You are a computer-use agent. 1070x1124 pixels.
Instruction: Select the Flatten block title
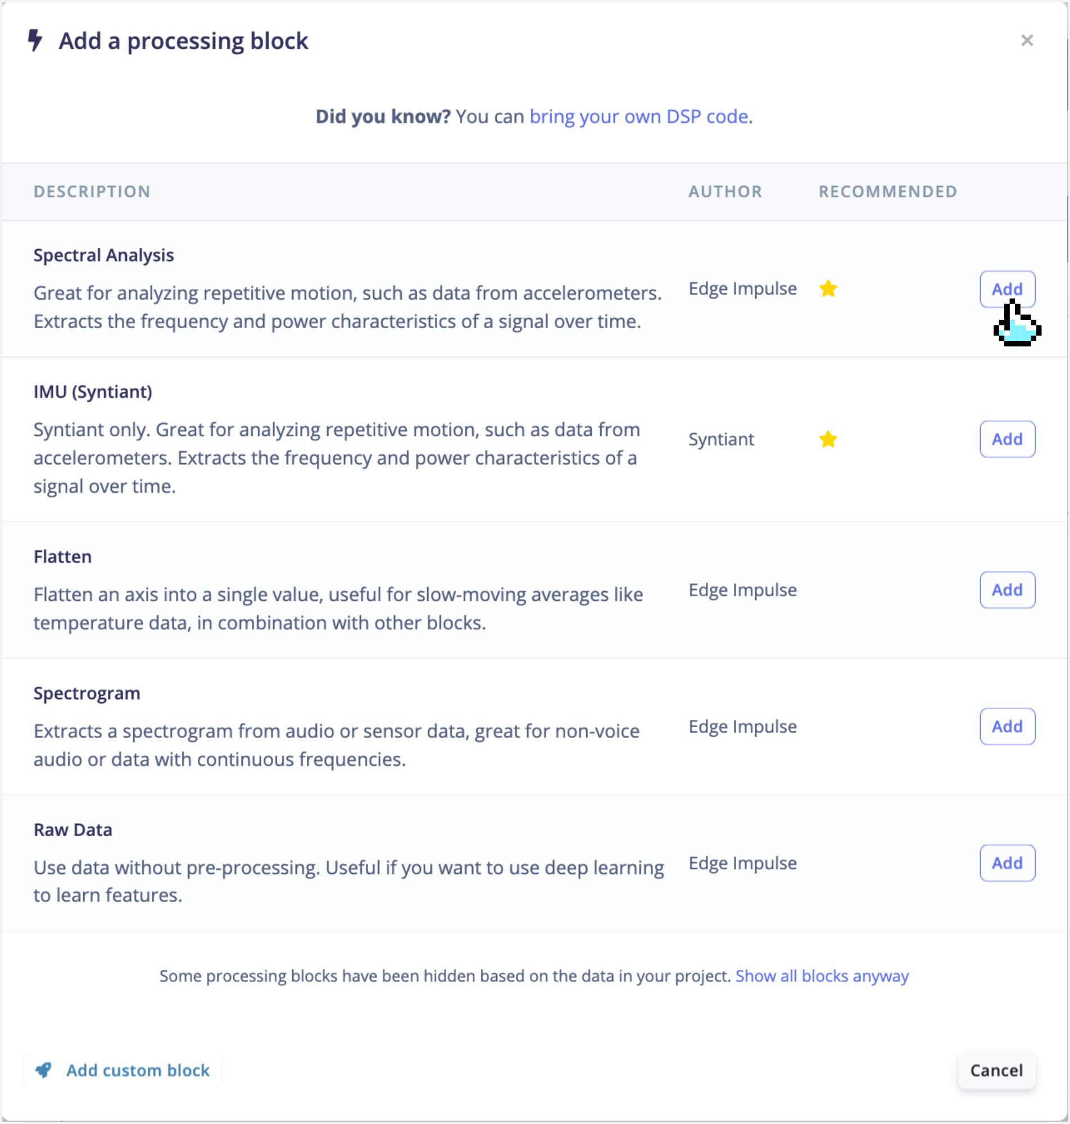pos(62,556)
